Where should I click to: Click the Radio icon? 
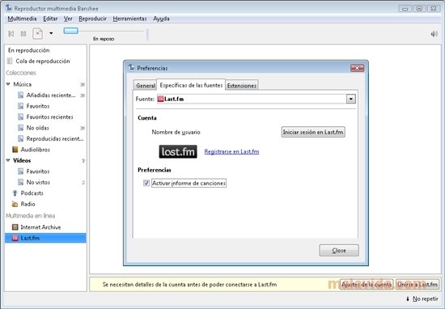point(15,204)
